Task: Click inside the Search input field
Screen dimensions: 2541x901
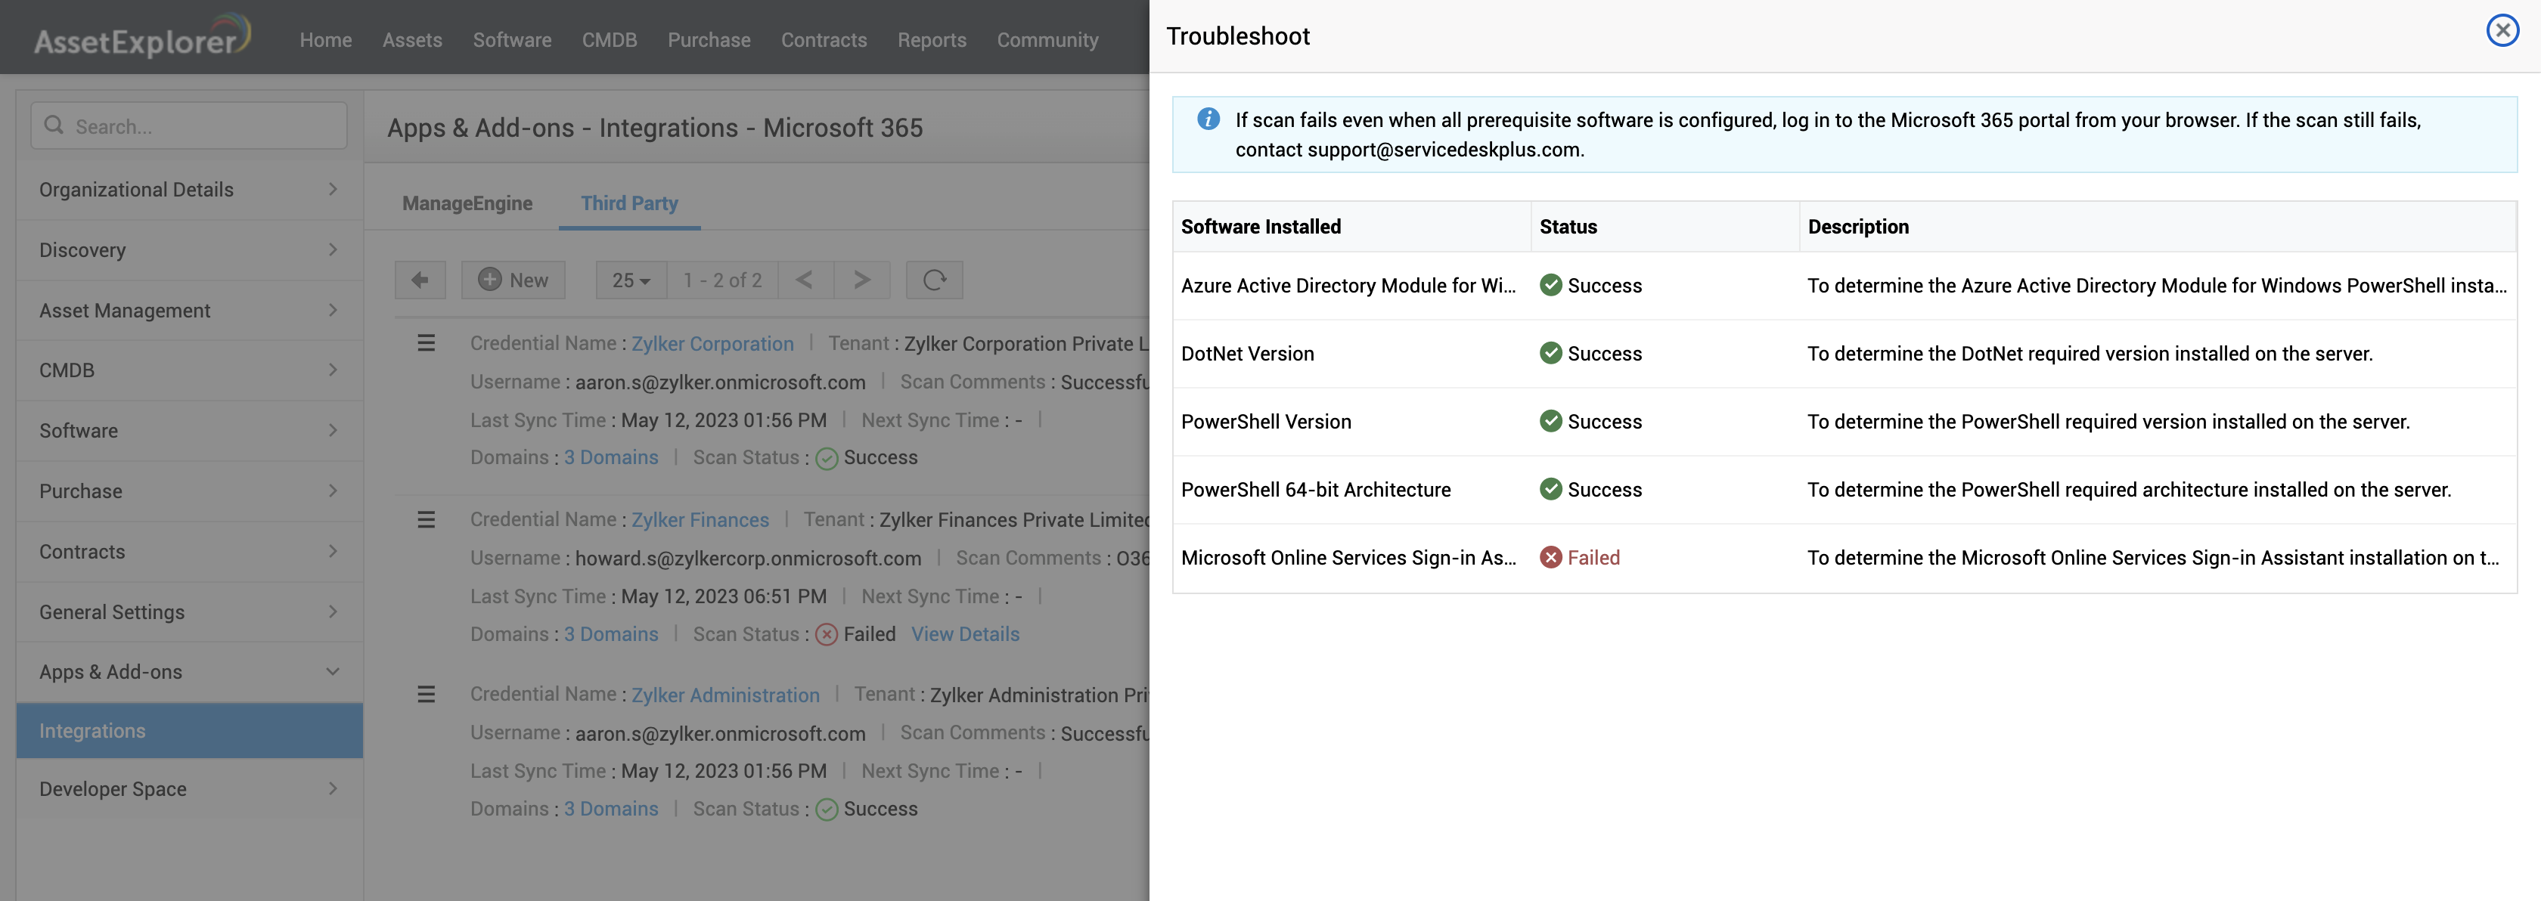Action: click(188, 125)
